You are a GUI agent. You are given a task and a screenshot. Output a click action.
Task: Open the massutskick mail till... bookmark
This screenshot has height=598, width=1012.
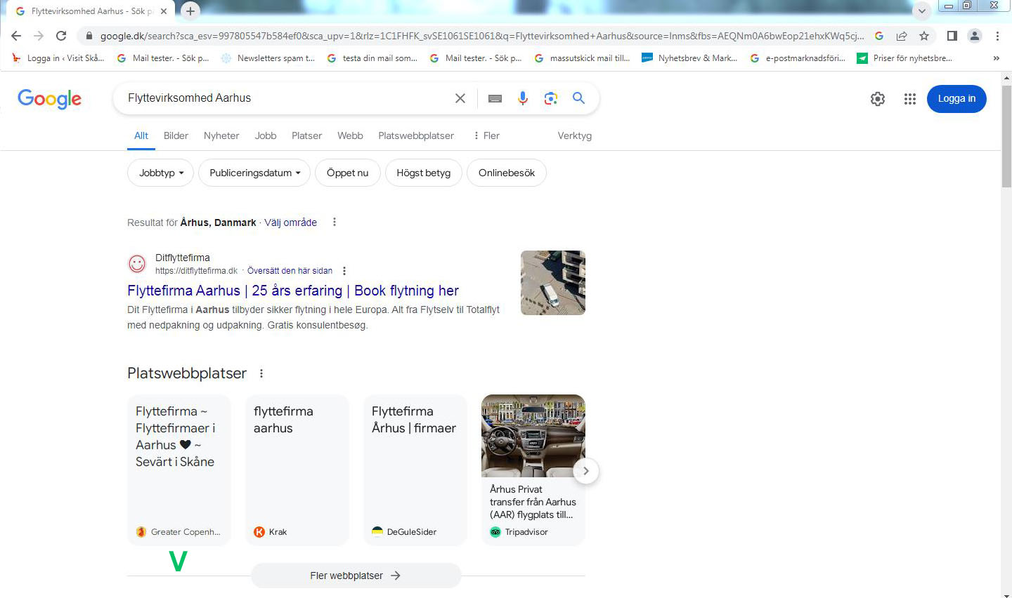coord(582,58)
